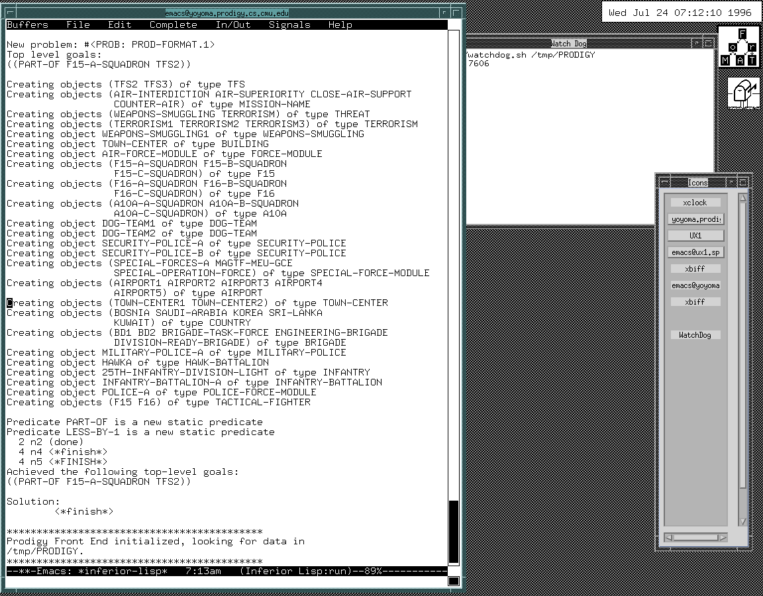Select emacs@ux1.sp entry in Icons panel
The height and width of the screenshot is (596, 763).
click(695, 252)
